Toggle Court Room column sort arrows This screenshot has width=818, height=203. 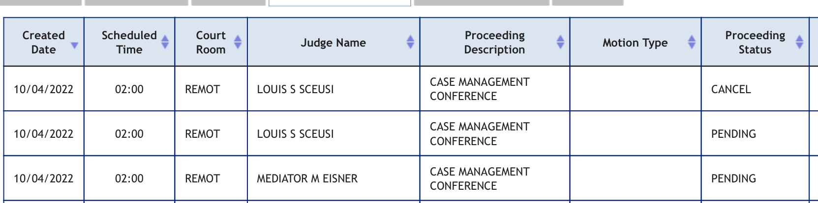click(x=238, y=42)
